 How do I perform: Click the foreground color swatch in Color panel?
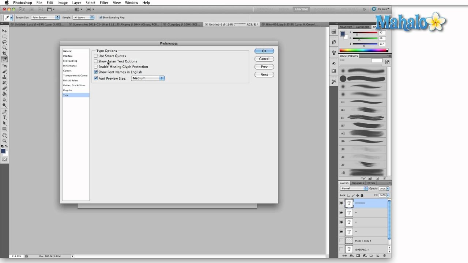(x=343, y=34)
